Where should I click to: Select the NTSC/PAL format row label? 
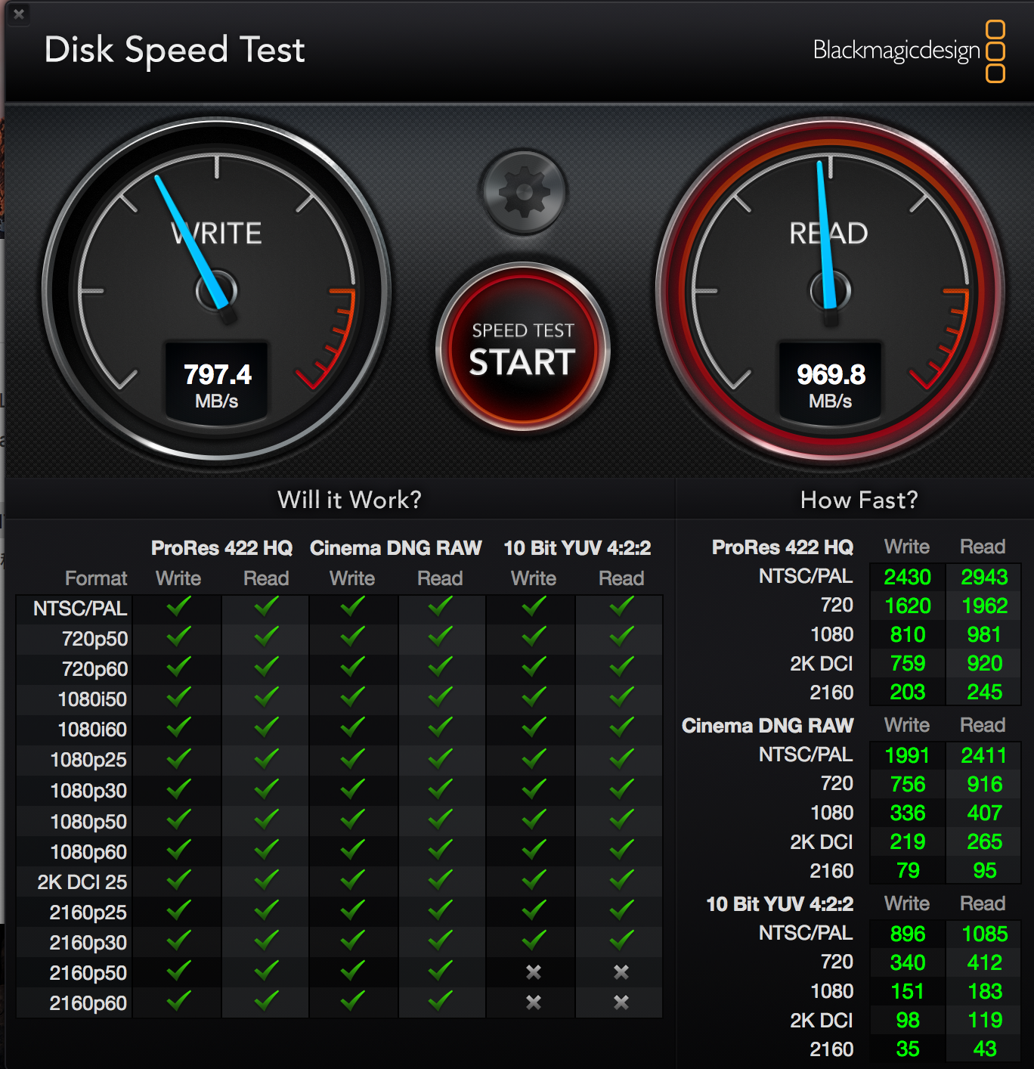coord(80,609)
